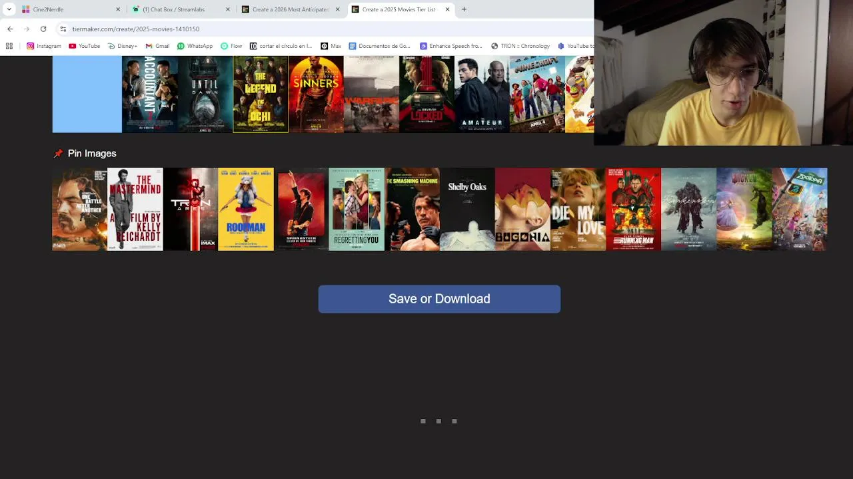Select the Sinners poster
Screen dimensions: 853x479
[316, 94]
